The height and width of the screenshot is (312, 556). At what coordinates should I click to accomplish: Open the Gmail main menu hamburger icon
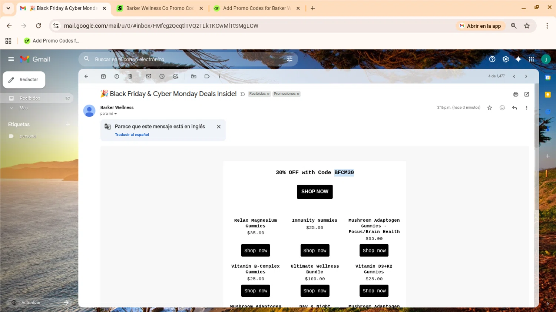click(x=11, y=59)
